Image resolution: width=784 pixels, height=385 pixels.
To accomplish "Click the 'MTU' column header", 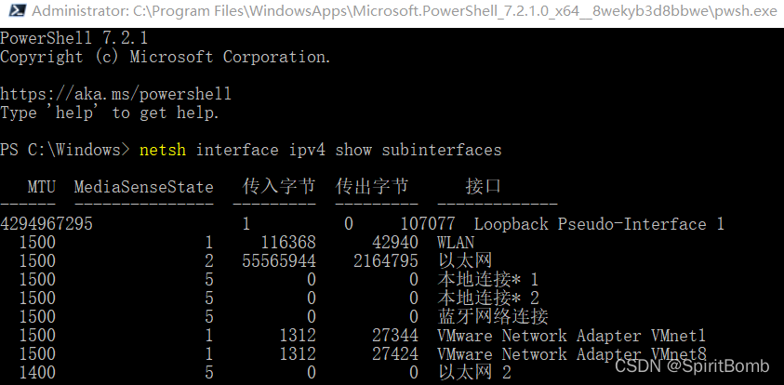I will click(x=42, y=187).
